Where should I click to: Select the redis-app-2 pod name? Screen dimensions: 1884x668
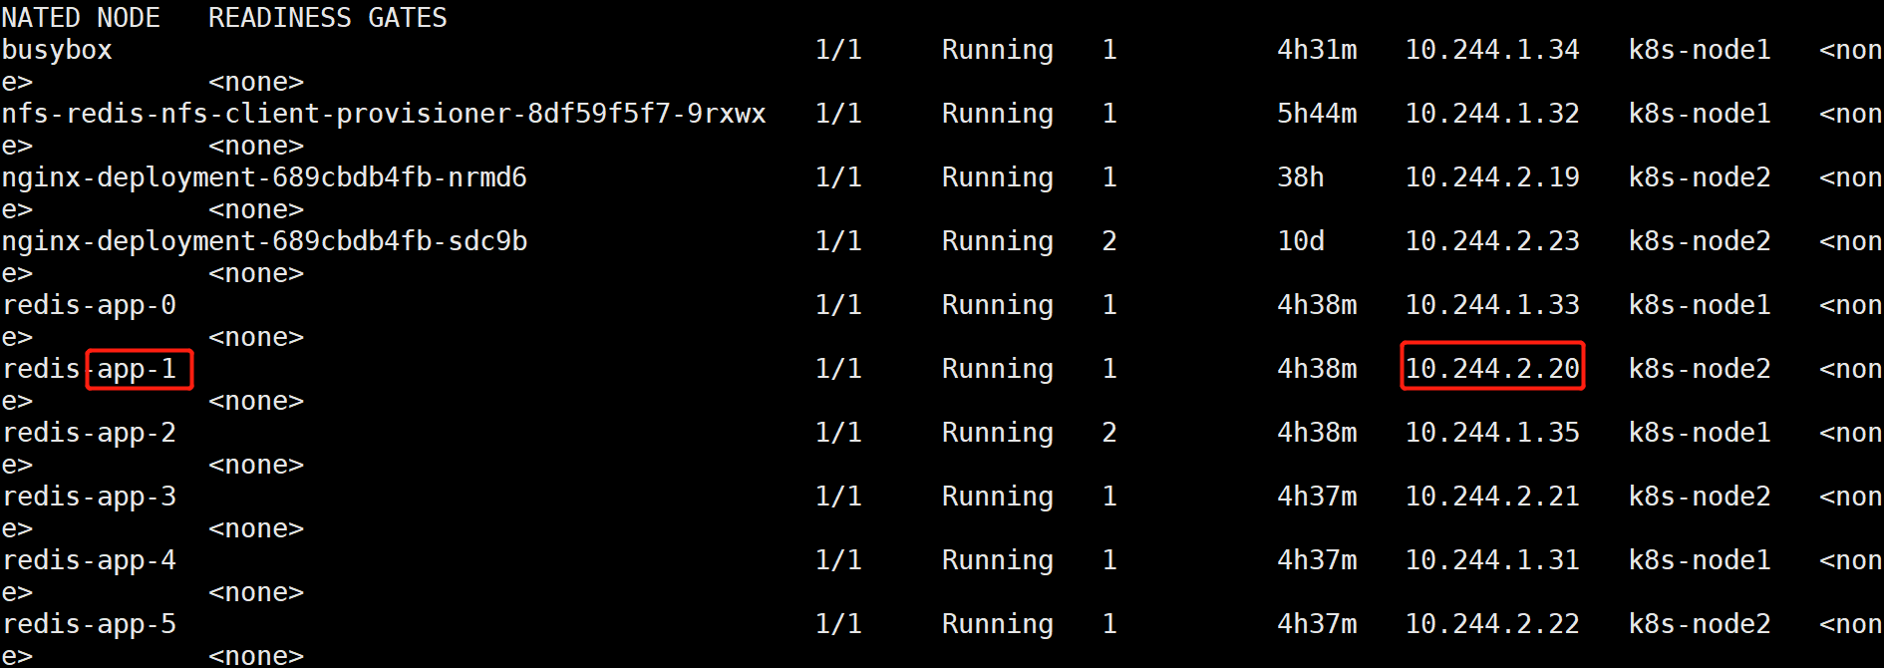coord(89,434)
